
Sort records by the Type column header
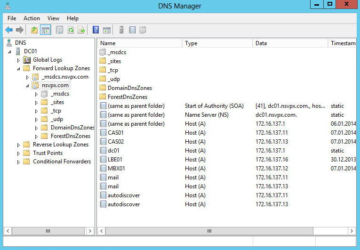click(216, 43)
